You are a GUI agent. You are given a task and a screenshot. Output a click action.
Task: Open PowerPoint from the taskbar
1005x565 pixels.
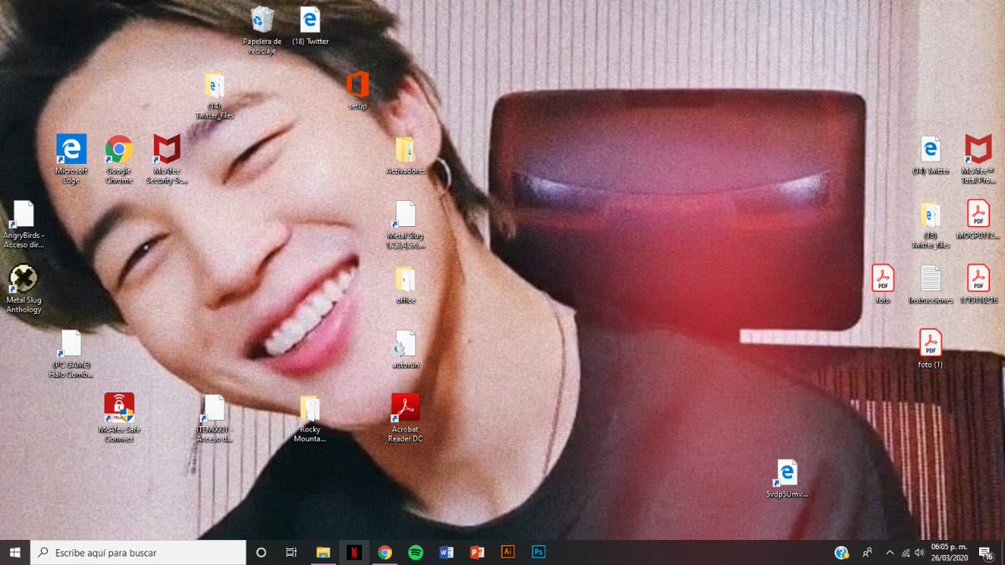point(477,552)
